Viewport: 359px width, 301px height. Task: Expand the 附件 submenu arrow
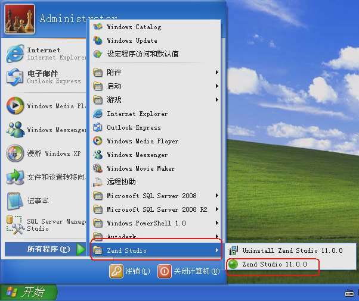[217, 73]
